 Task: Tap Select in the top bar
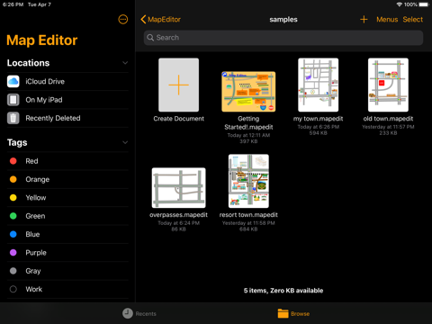coord(413,20)
